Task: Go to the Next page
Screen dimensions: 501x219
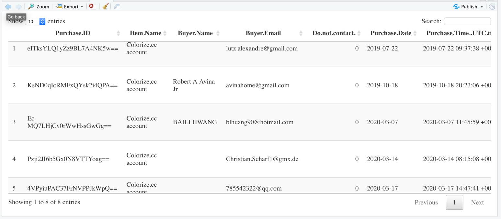Action: point(477,203)
